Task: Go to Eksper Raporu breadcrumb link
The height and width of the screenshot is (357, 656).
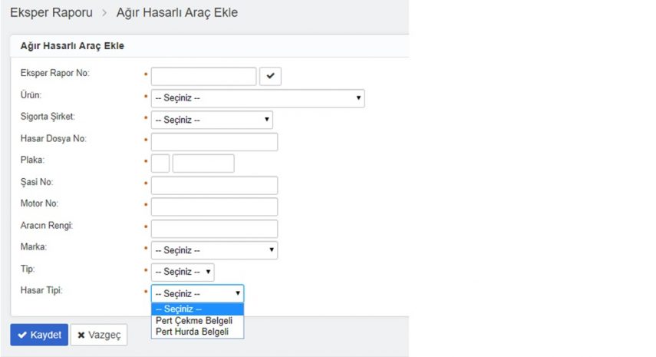Action: (x=51, y=13)
